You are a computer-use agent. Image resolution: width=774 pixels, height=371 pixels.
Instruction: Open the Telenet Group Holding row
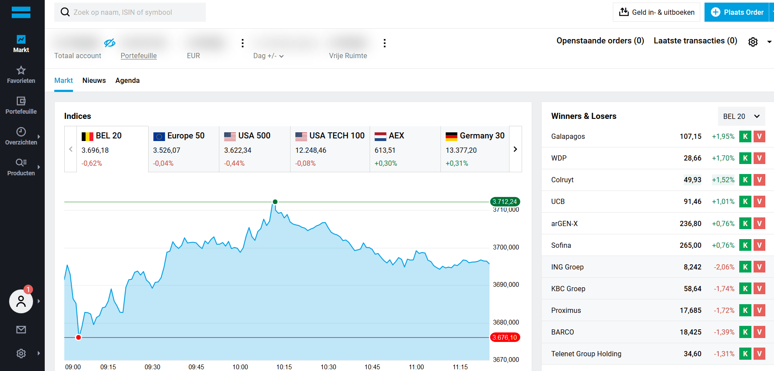tap(658, 354)
